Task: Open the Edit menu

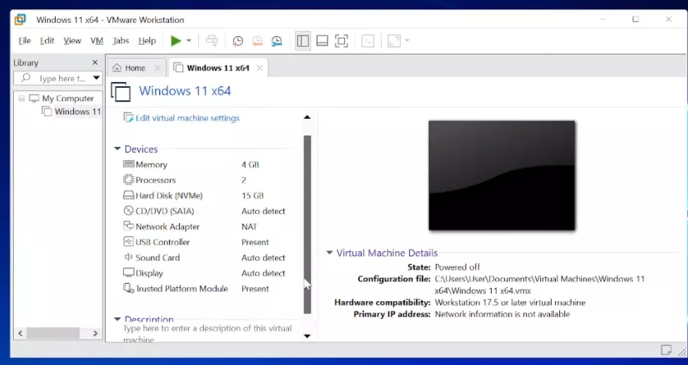Action: click(47, 41)
